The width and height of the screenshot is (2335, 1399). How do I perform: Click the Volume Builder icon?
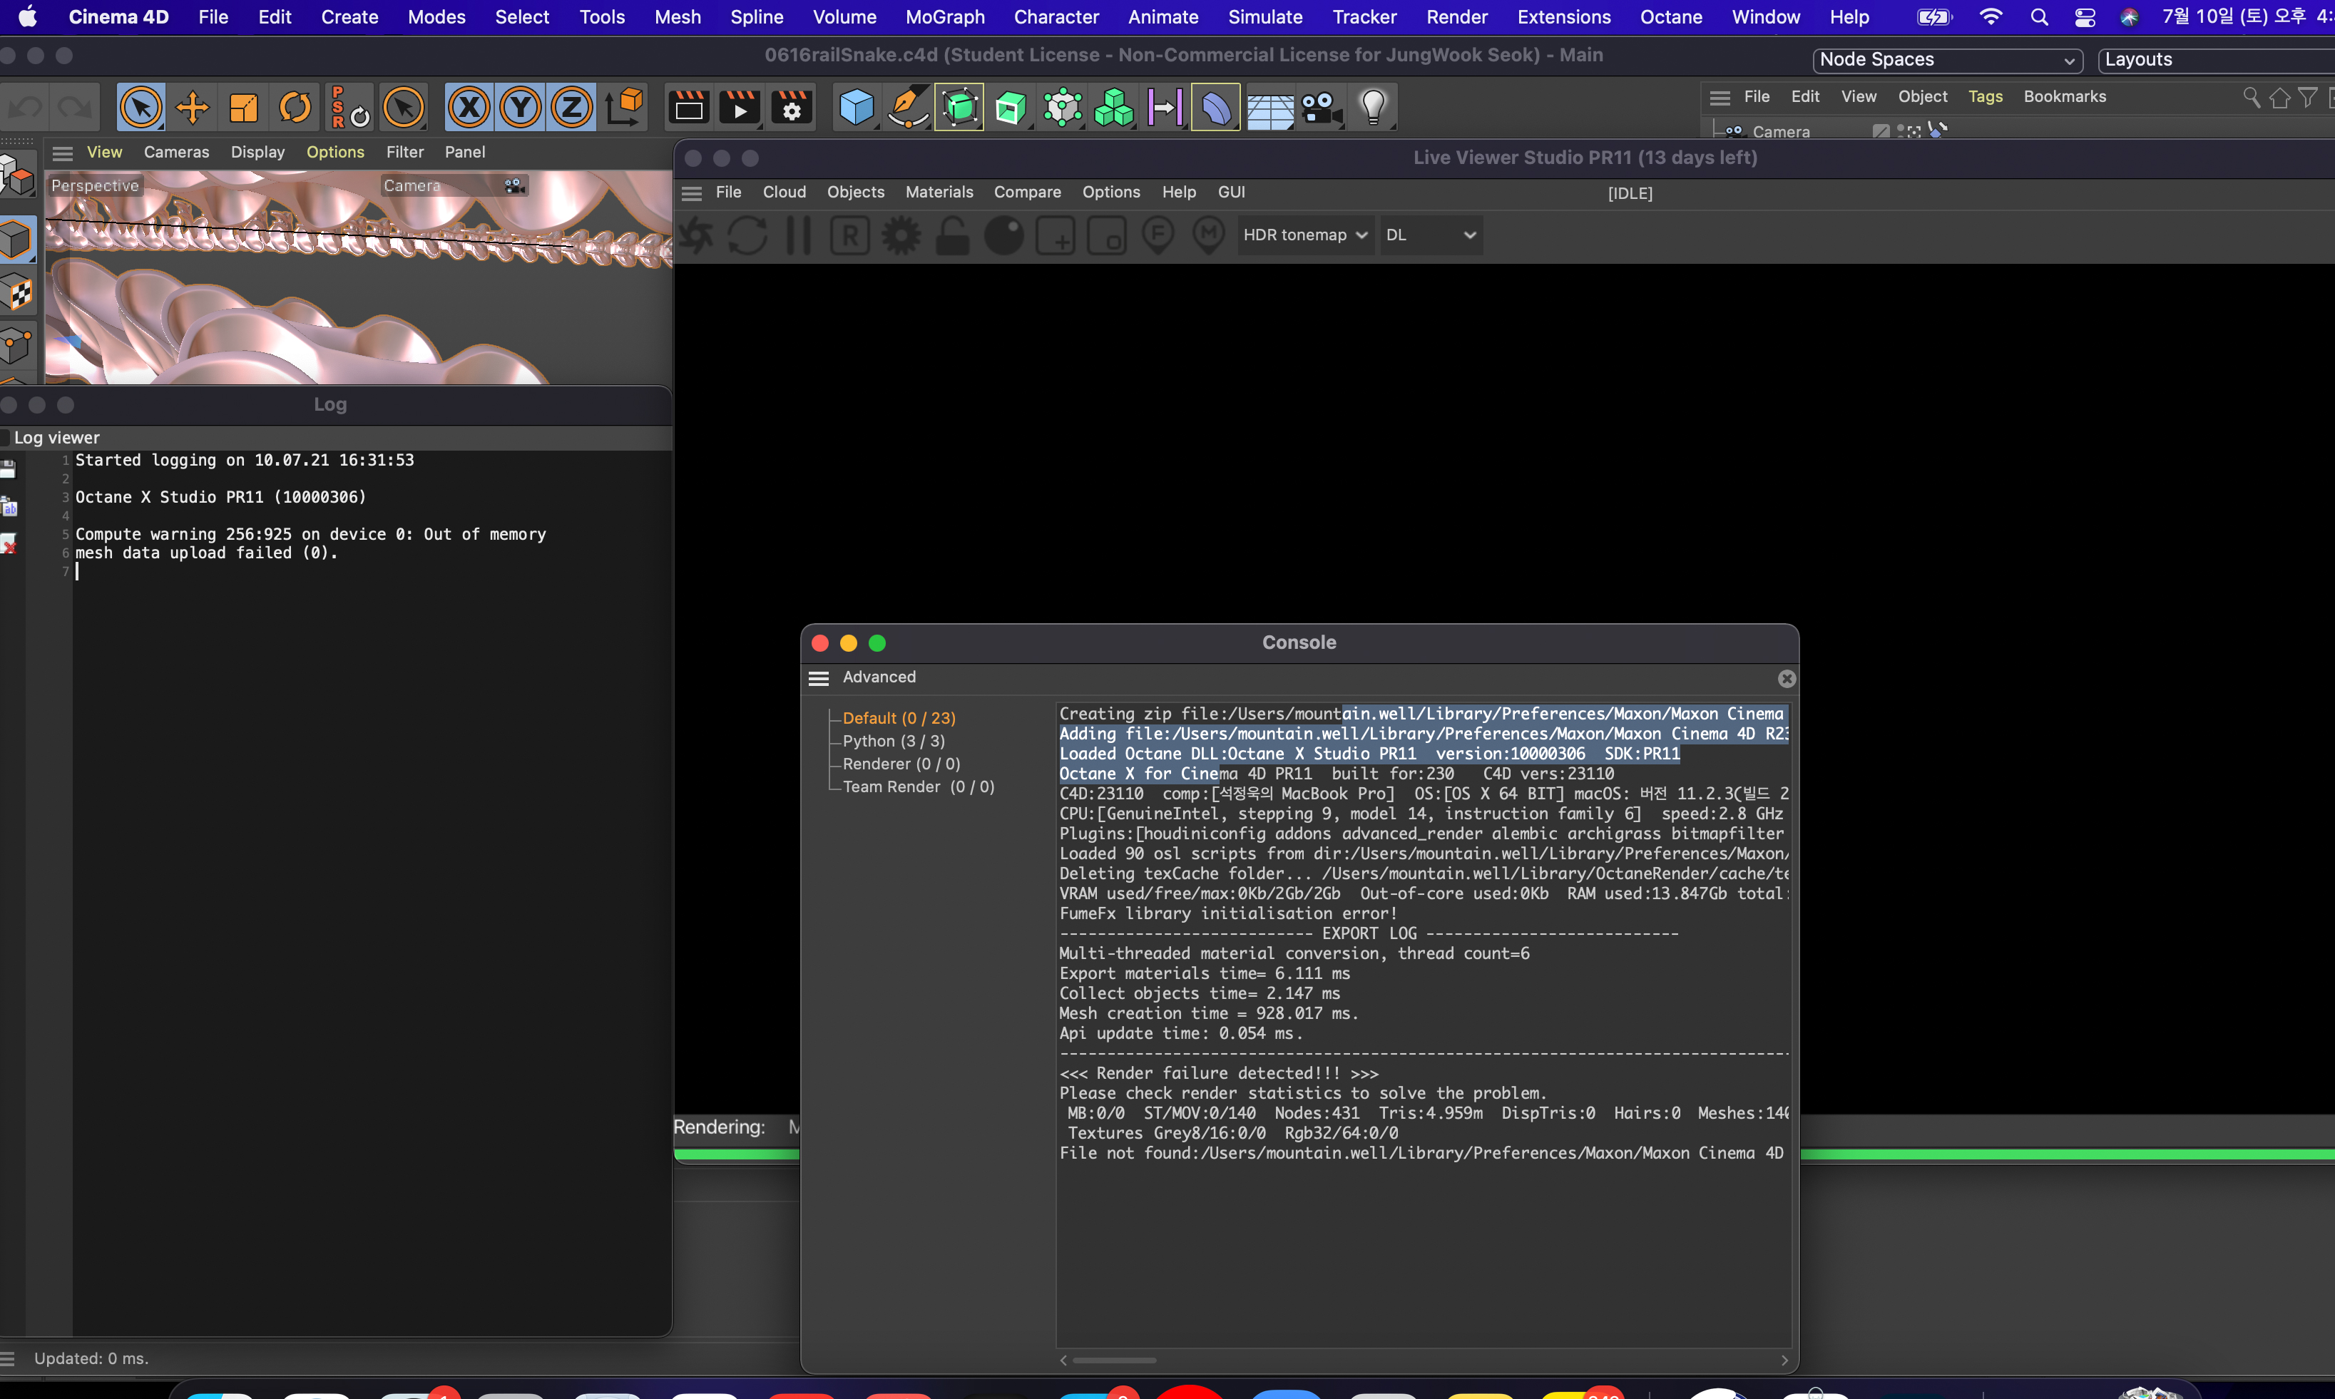coord(1114,108)
